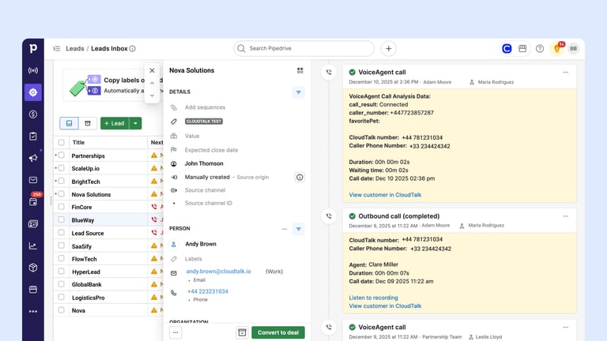This screenshot has height=341, width=607.
Task: Open the Pulse radar sidebar icon
Action: [x=33, y=70]
